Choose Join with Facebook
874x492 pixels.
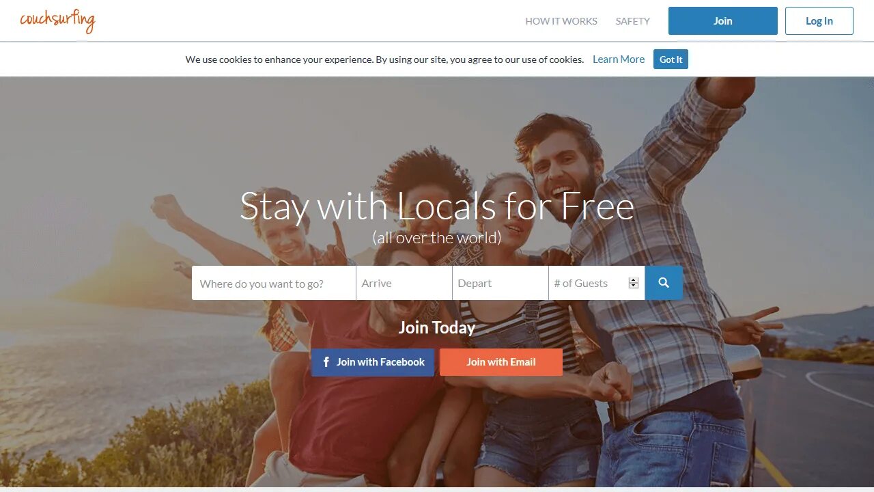(x=373, y=362)
